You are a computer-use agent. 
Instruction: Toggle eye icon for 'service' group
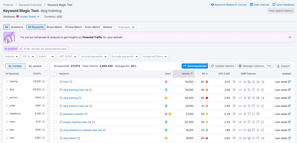click(x=44, y=97)
